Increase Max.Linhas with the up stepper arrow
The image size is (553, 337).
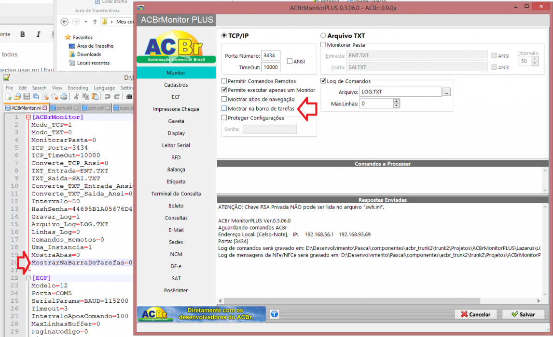pos(396,101)
